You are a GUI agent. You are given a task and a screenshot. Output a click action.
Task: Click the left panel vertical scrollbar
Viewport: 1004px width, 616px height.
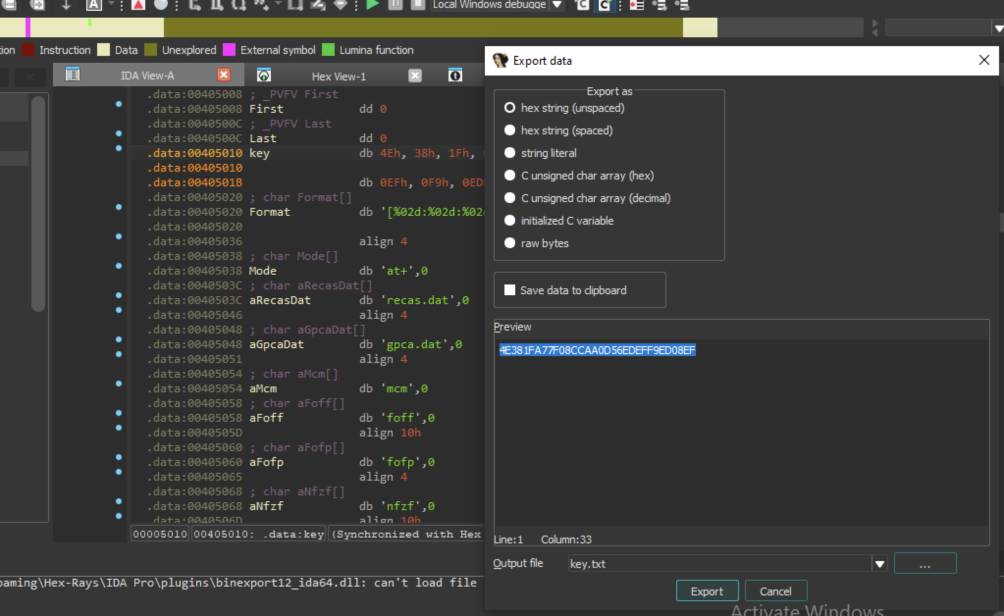(38, 204)
